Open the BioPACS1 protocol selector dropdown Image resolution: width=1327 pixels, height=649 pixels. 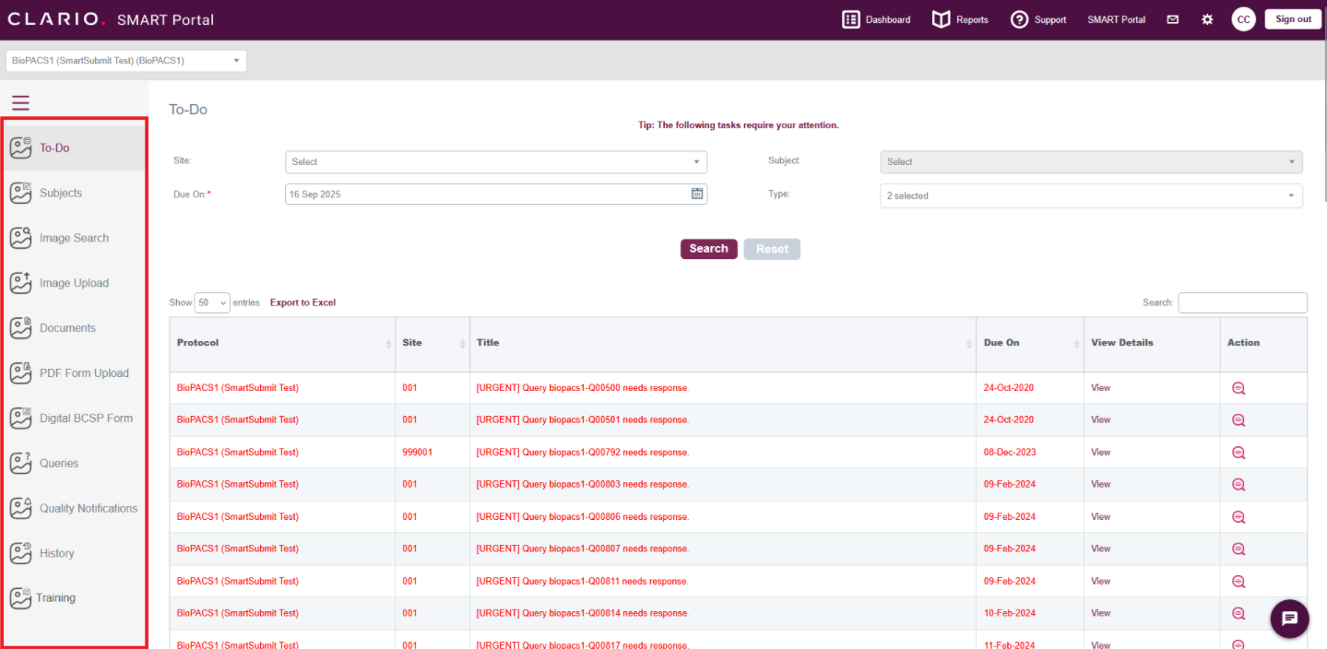coord(125,61)
